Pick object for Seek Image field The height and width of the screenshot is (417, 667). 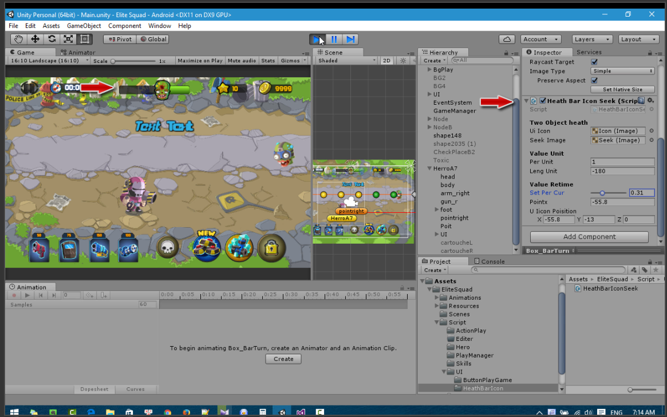pos(652,140)
